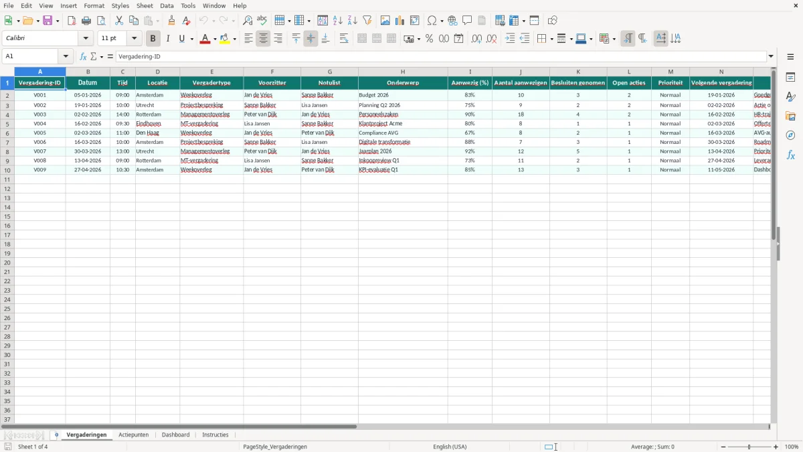Switch to the Instructies sheet tab
Image resolution: width=803 pixels, height=452 pixels.
coord(215,435)
